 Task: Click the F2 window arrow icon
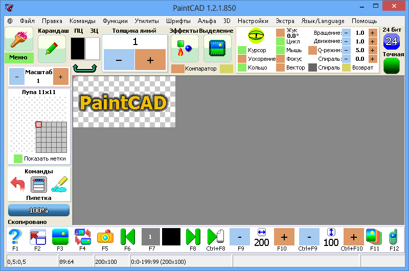[x=38, y=237]
